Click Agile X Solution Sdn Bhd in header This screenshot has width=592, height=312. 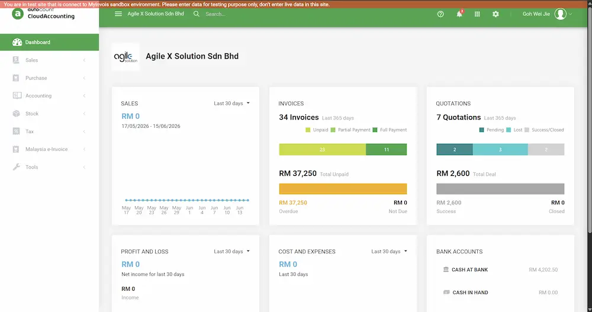(156, 14)
